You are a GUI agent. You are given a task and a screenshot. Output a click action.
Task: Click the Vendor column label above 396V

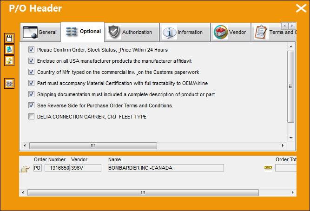pos(79,159)
